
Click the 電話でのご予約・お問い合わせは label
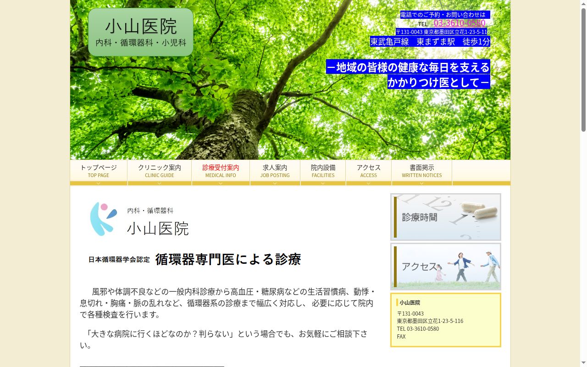pos(443,15)
